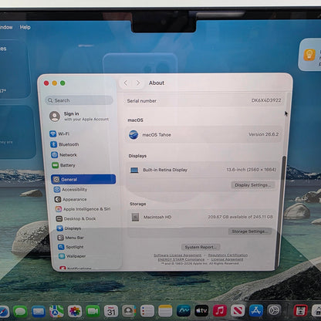Select General in the sidebar
The height and width of the screenshot is (321, 321).
click(83, 179)
